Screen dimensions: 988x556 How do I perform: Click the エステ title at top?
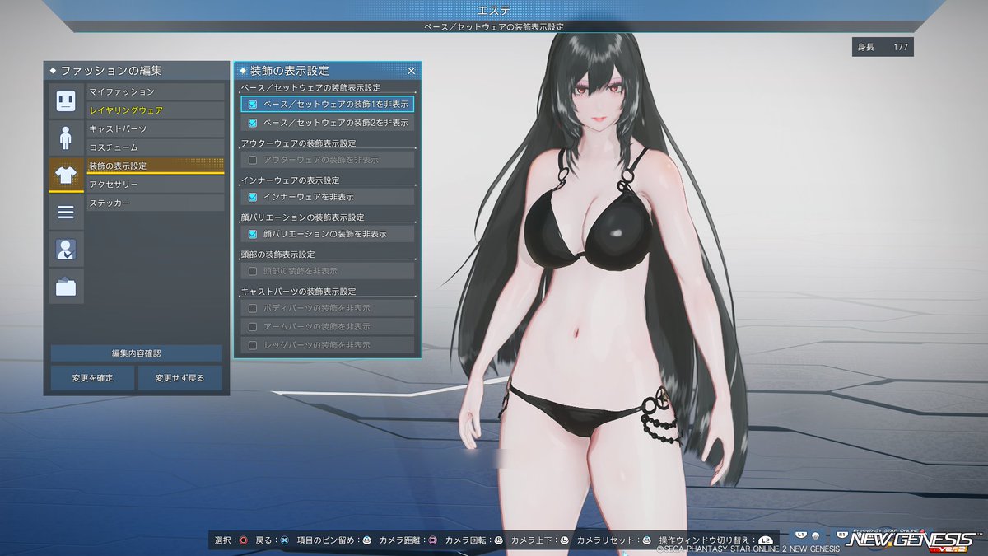click(x=494, y=9)
